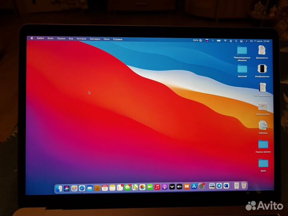Open the Books app in the Dock
Screen dimensions: 288x216
coord(187,187)
